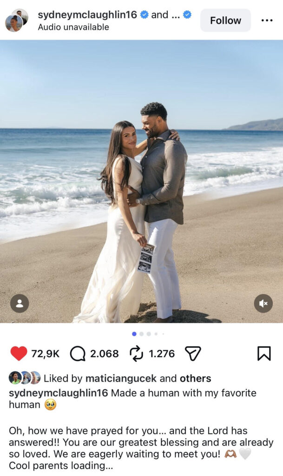This screenshot has width=283, height=476.
Task: Expand collaborators via the "and ..." text
Action: 165,14
